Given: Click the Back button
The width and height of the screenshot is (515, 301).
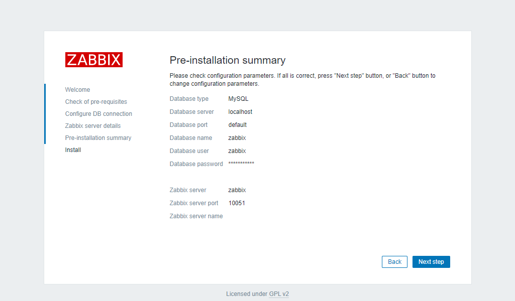Looking at the screenshot, I should (394, 262).
